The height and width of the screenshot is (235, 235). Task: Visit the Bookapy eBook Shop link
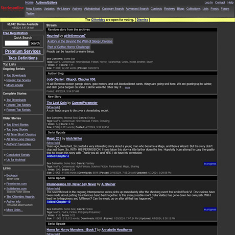point(12,176)
